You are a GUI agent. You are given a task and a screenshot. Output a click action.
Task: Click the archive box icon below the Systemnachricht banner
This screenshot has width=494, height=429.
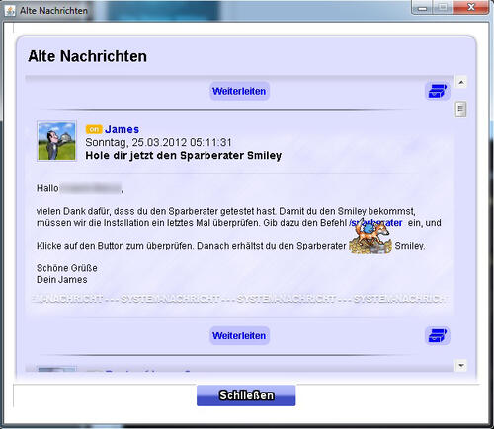click(x=438, y=335)
